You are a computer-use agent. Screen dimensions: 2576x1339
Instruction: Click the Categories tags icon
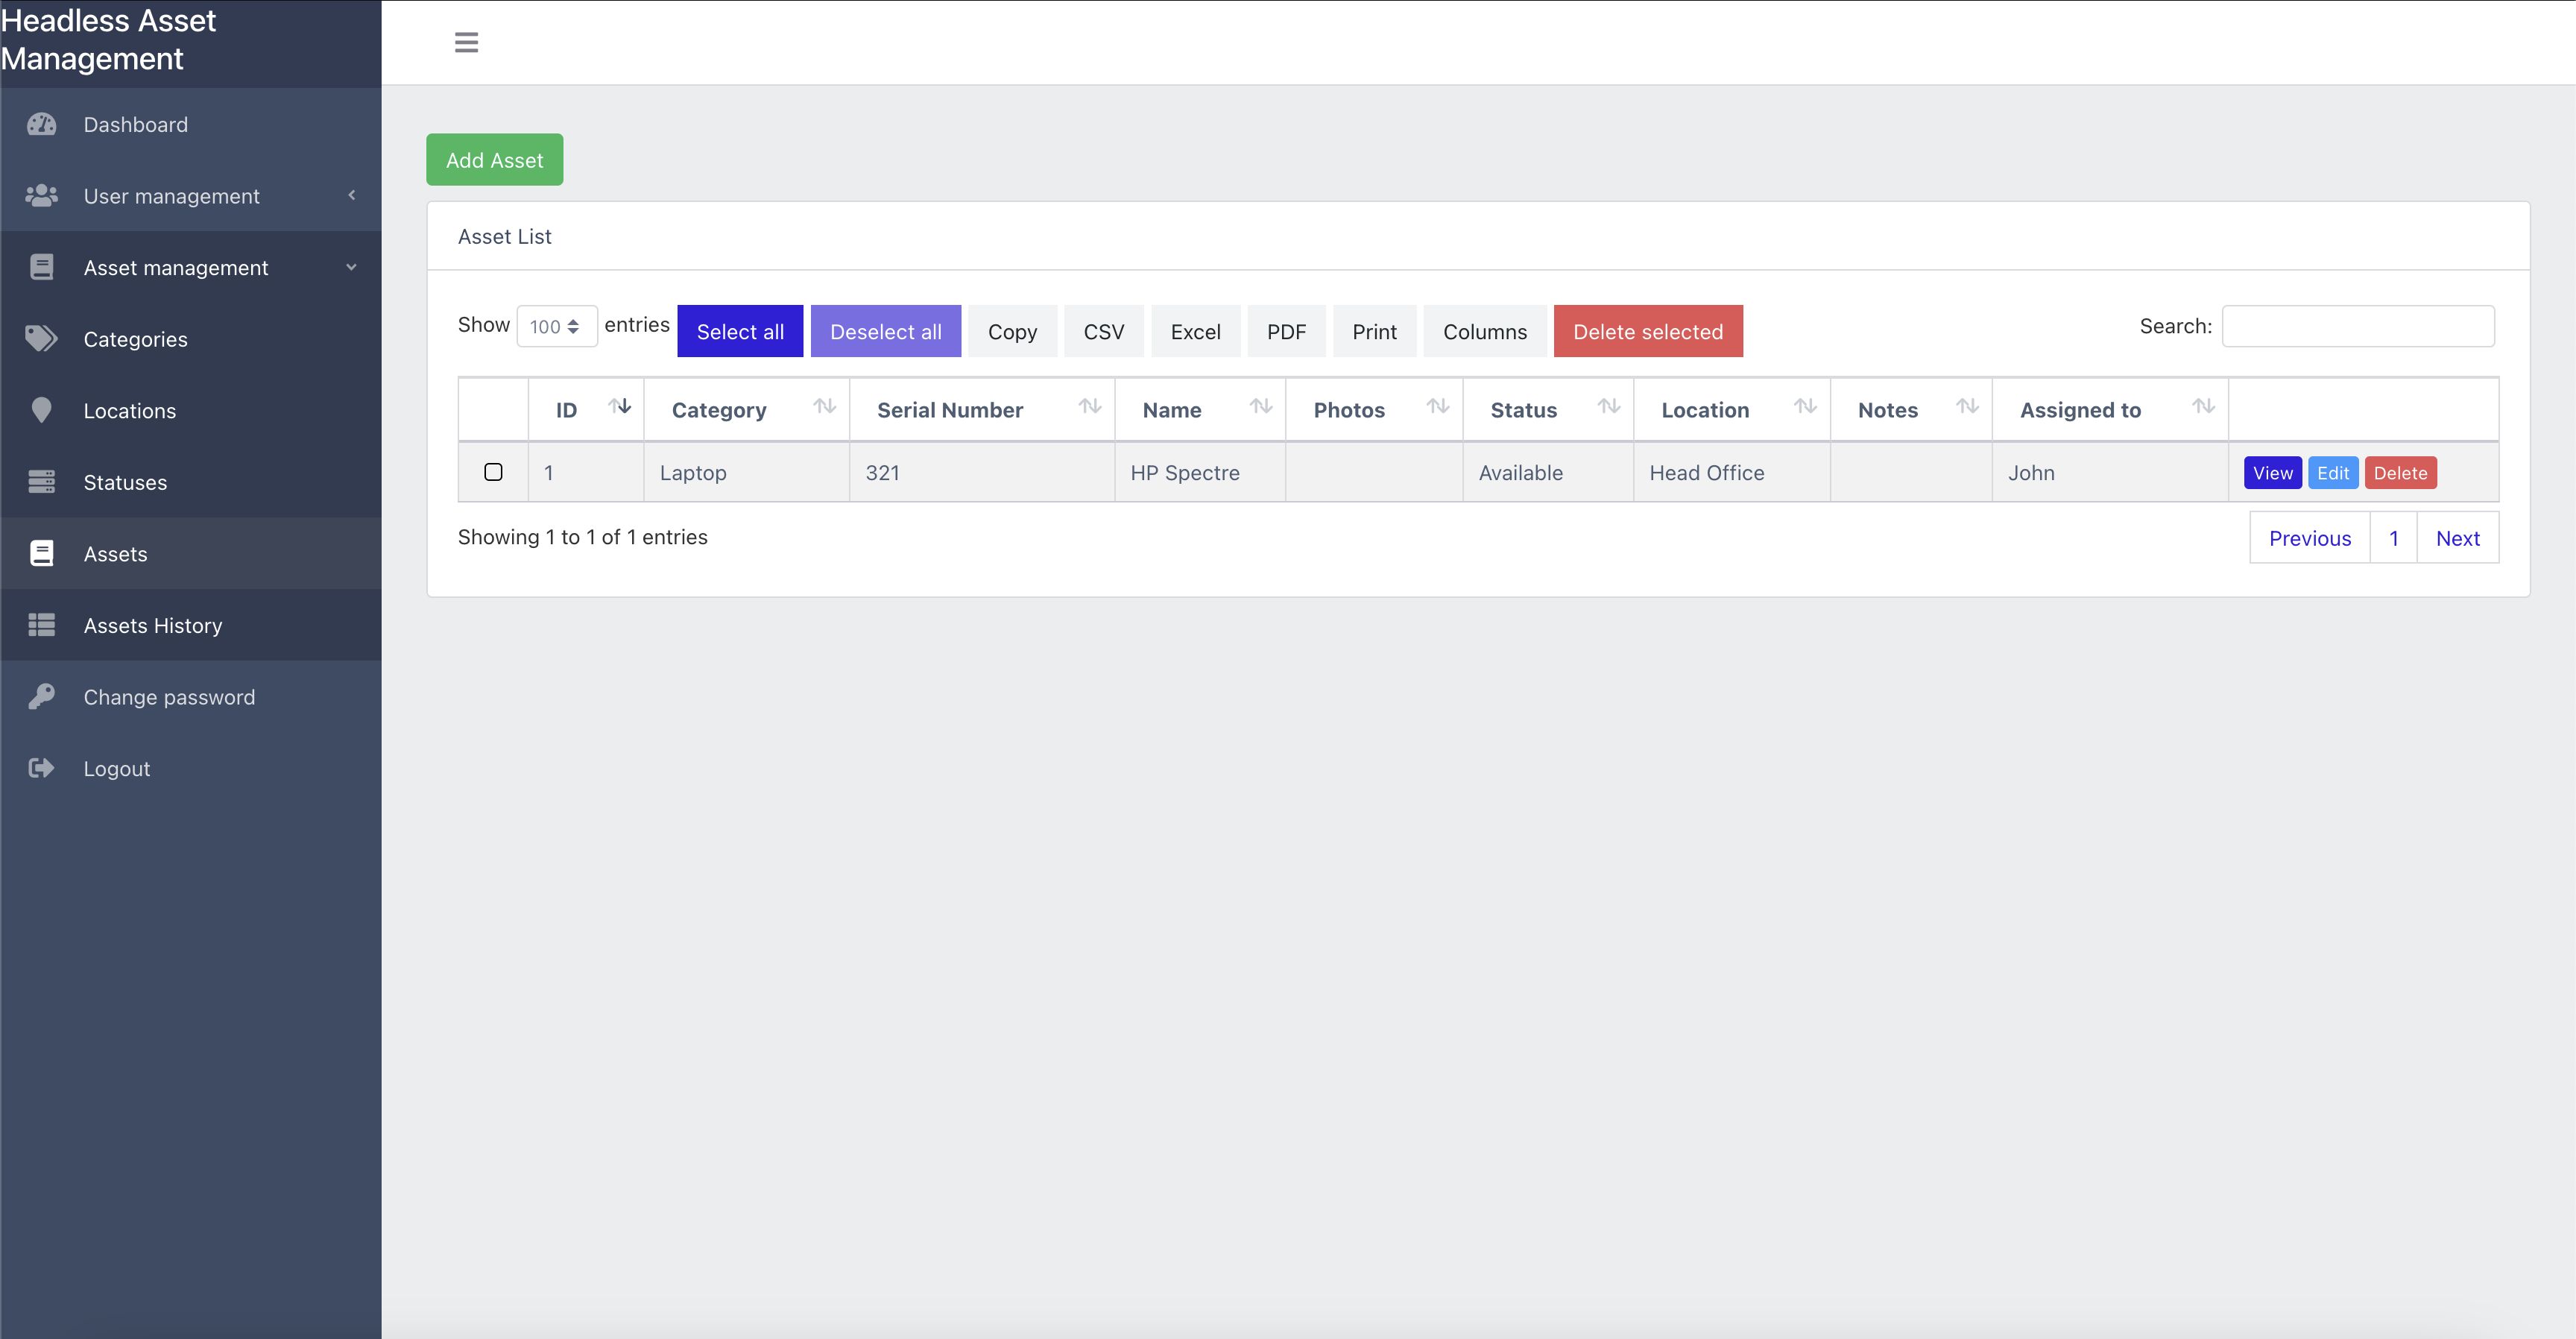pos(41,339)
